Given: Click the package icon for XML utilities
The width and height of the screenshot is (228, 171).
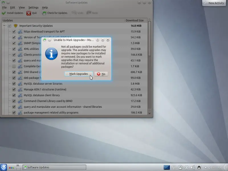Looking at the screenshot, I should (20, 49).
